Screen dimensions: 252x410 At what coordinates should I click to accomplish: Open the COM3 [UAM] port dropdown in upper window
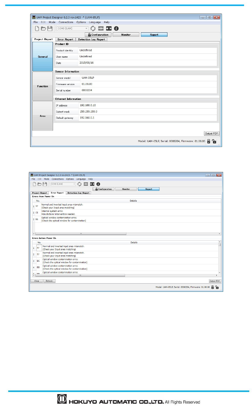click(73, 28)
